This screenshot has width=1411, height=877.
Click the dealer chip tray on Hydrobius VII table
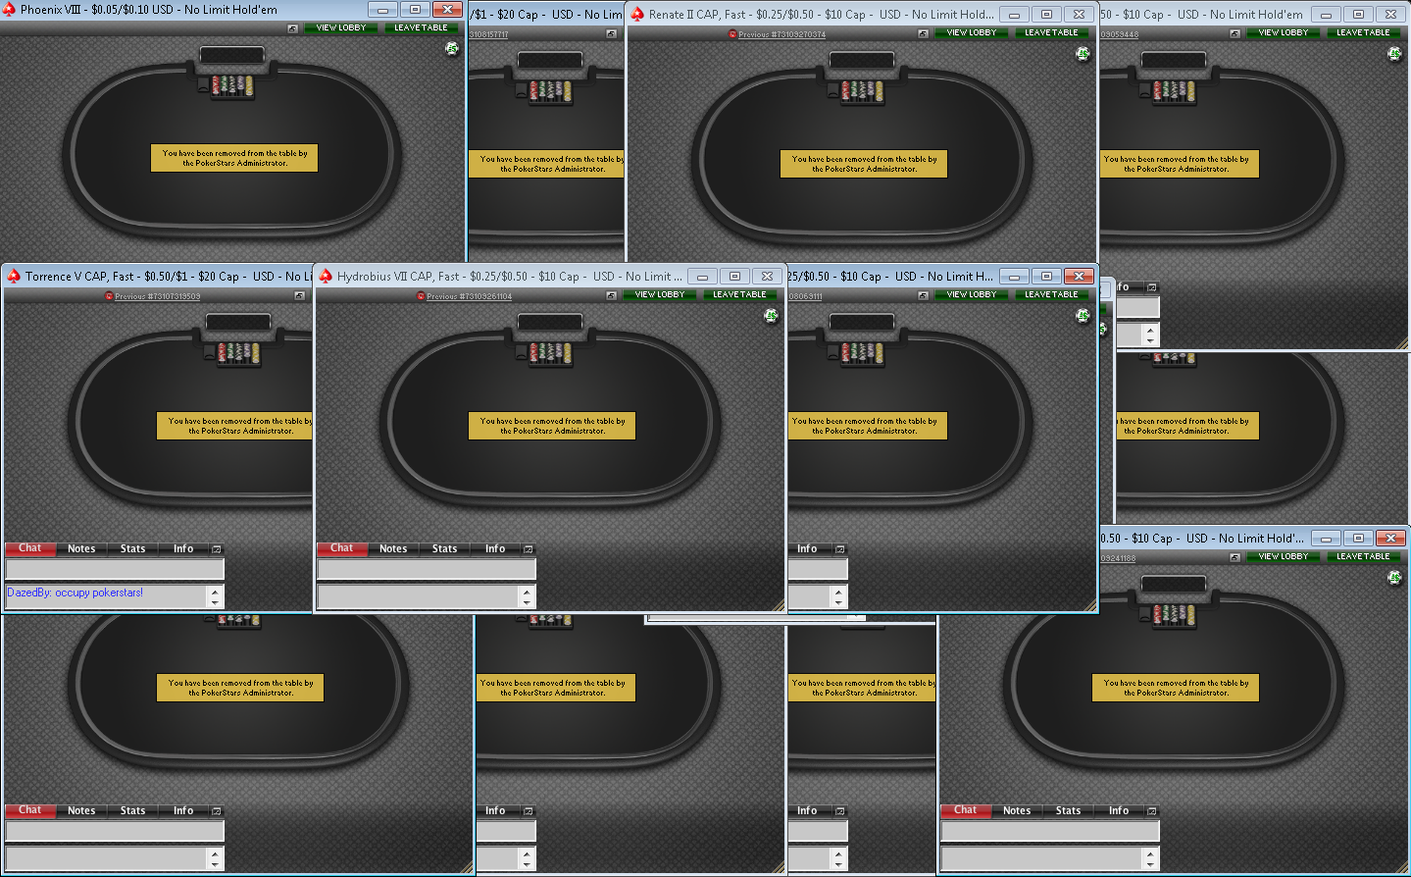[x=550, y=353]
